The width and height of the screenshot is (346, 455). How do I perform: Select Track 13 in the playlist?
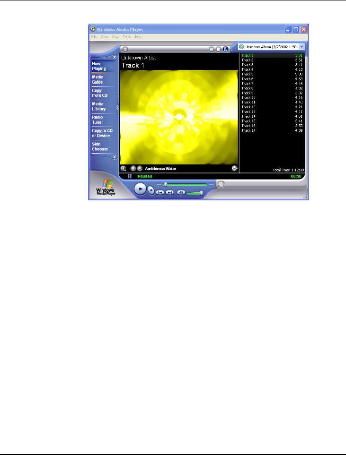coord(272,112)
